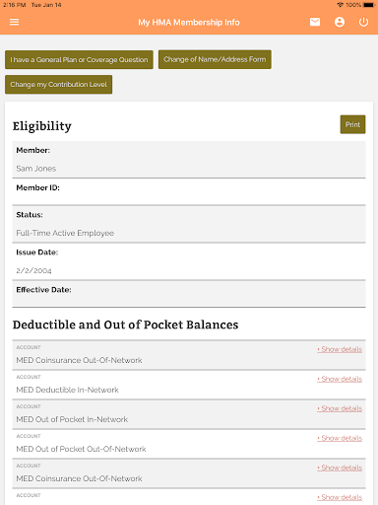This screenshot has width=378, height=505.
Task: Show details for second MED Coinsurance Out-Of-Network
Action: point(340,468)
